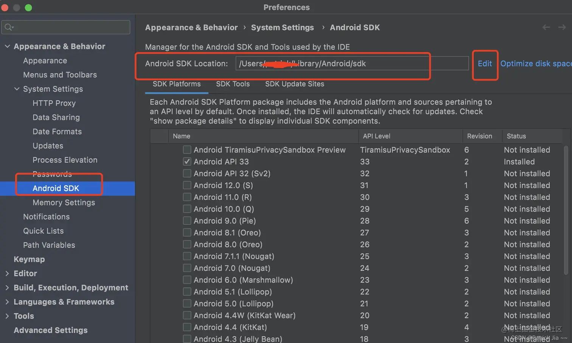Open the SDK Update Sites tab
Viewport: 572px width, 343px height.
click(294, 84)
